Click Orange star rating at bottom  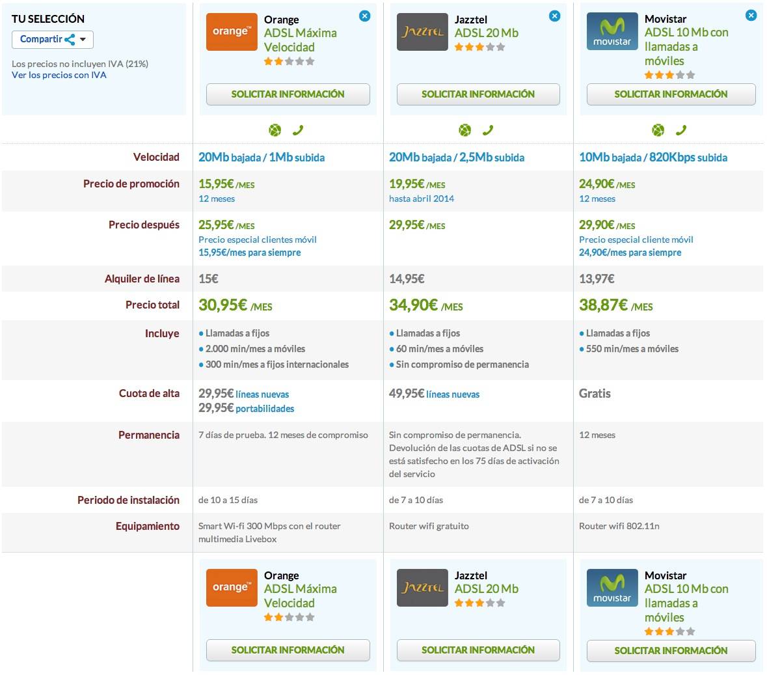[289, 618]
